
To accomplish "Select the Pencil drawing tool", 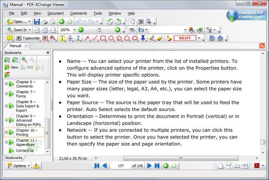I will coord(152,38).
